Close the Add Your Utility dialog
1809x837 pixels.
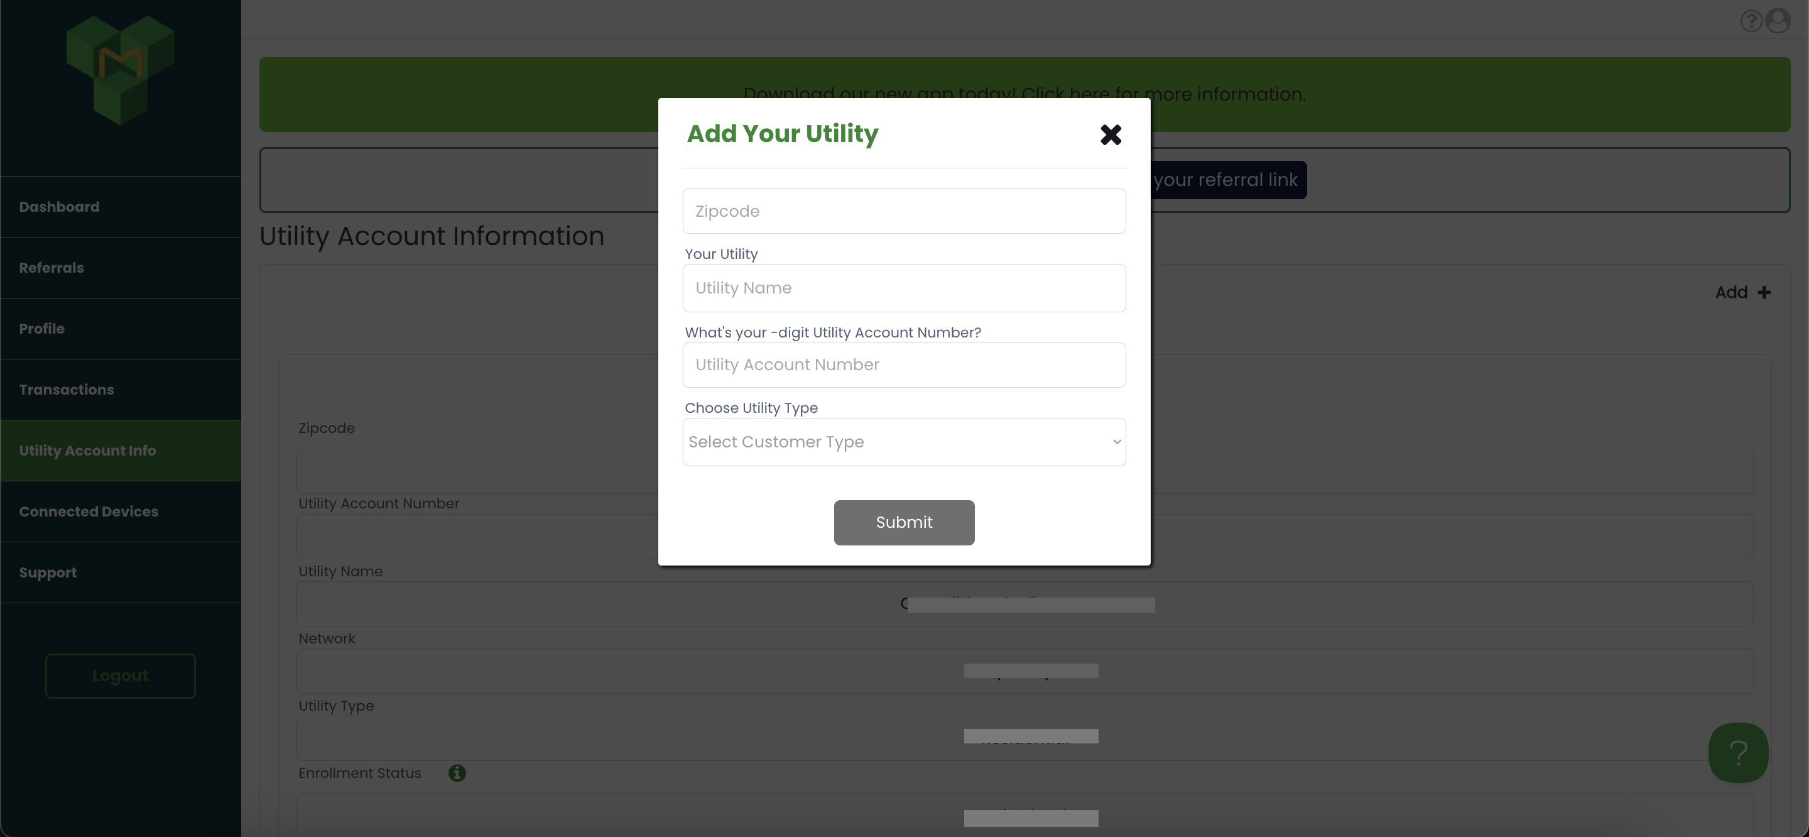point(1111,134)
